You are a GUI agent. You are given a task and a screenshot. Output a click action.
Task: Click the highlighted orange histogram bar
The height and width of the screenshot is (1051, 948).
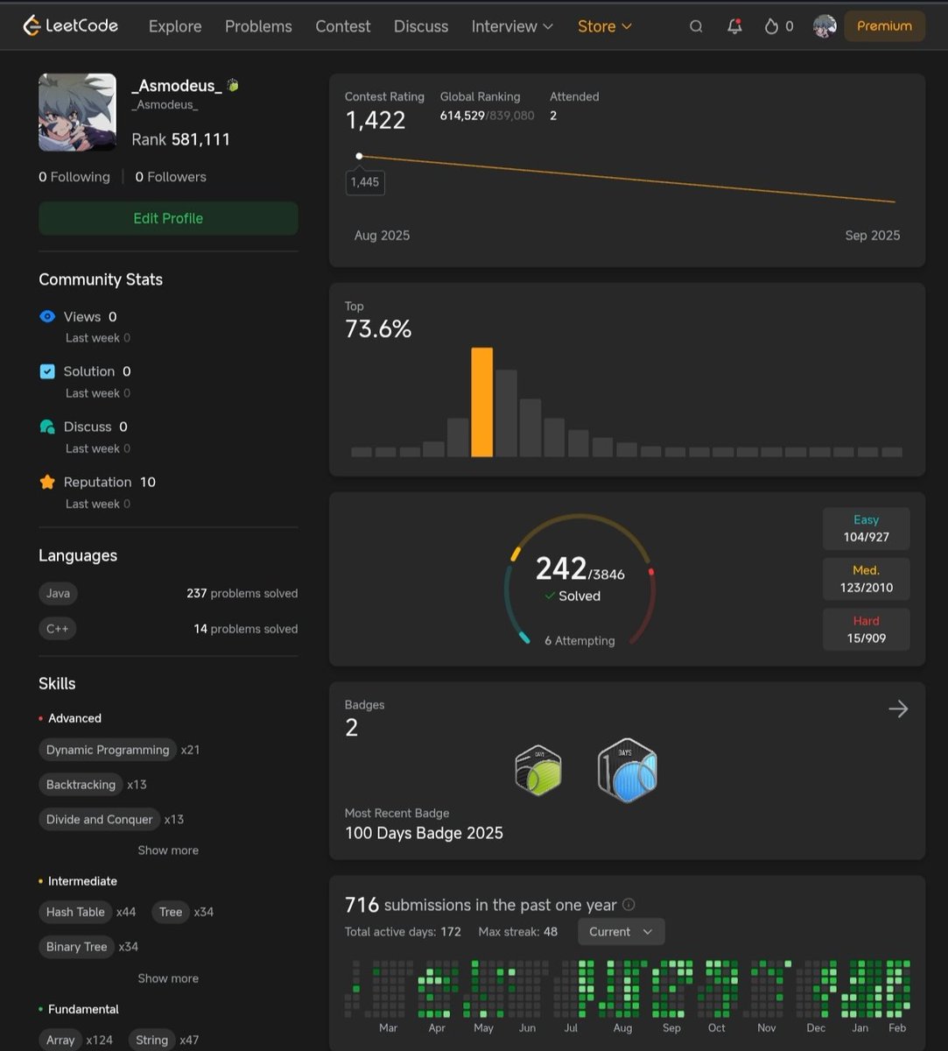[x=481, y=402]
